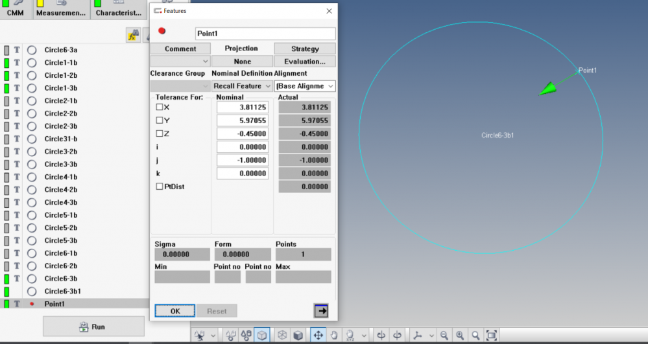This screenshot has width=648, height=344.
Task: Switch to the CMM tab
Action: pos(15,12)
